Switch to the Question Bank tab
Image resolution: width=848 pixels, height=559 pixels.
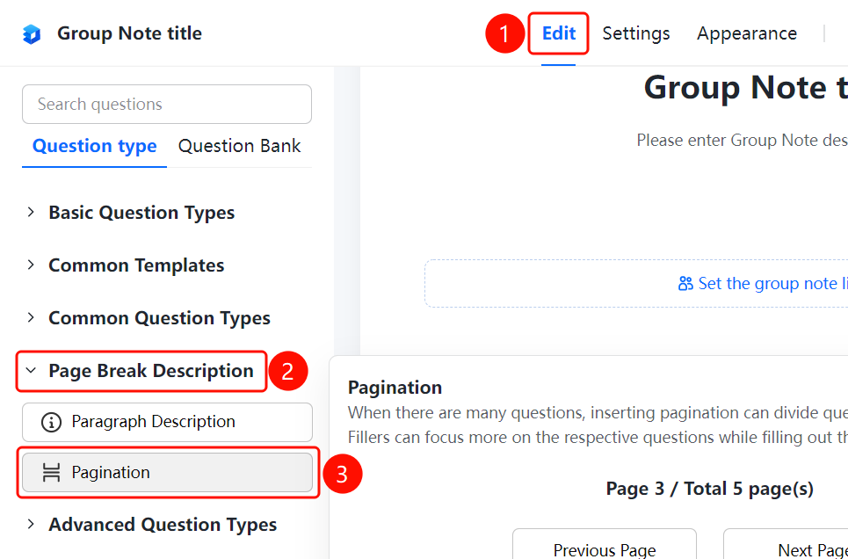(240, 146)
